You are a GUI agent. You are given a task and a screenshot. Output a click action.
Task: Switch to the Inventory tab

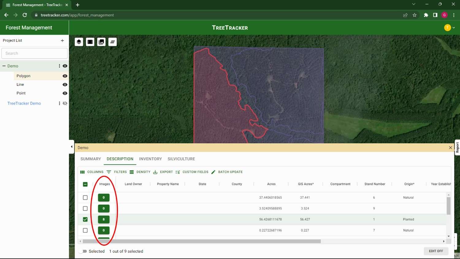coord(150,159)
